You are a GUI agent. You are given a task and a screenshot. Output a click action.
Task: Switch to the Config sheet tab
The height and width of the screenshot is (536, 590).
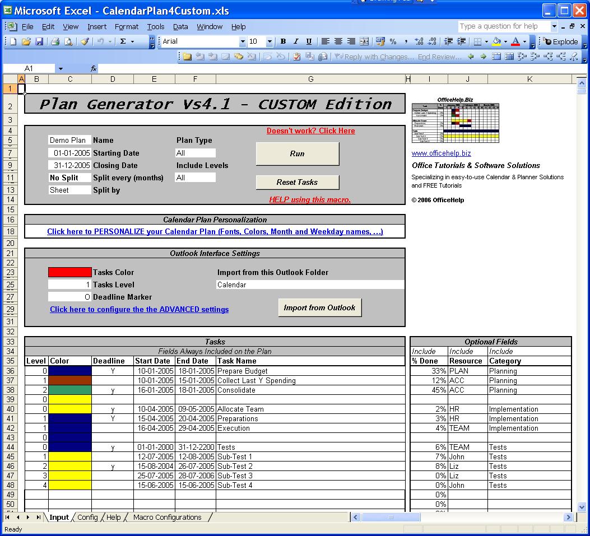pyautogui.click(x=87, y=517)
